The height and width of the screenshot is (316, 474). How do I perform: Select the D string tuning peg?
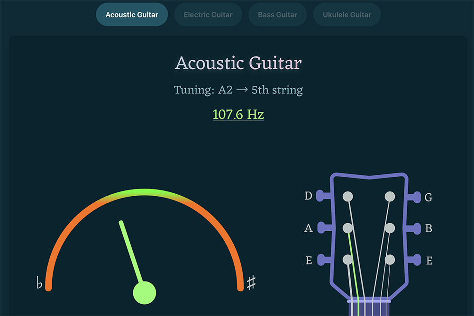click(x=323, y=196)
